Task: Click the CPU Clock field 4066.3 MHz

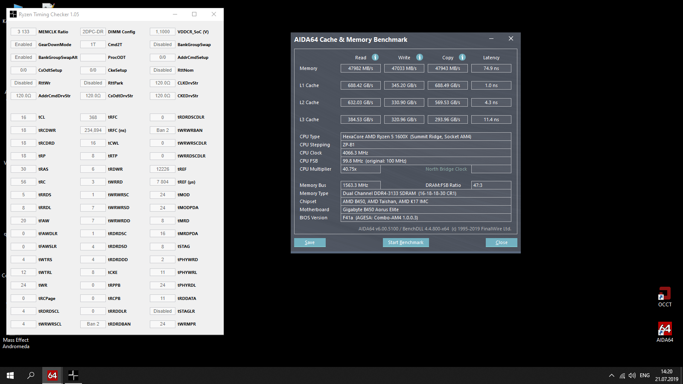Action: [426, 153]
